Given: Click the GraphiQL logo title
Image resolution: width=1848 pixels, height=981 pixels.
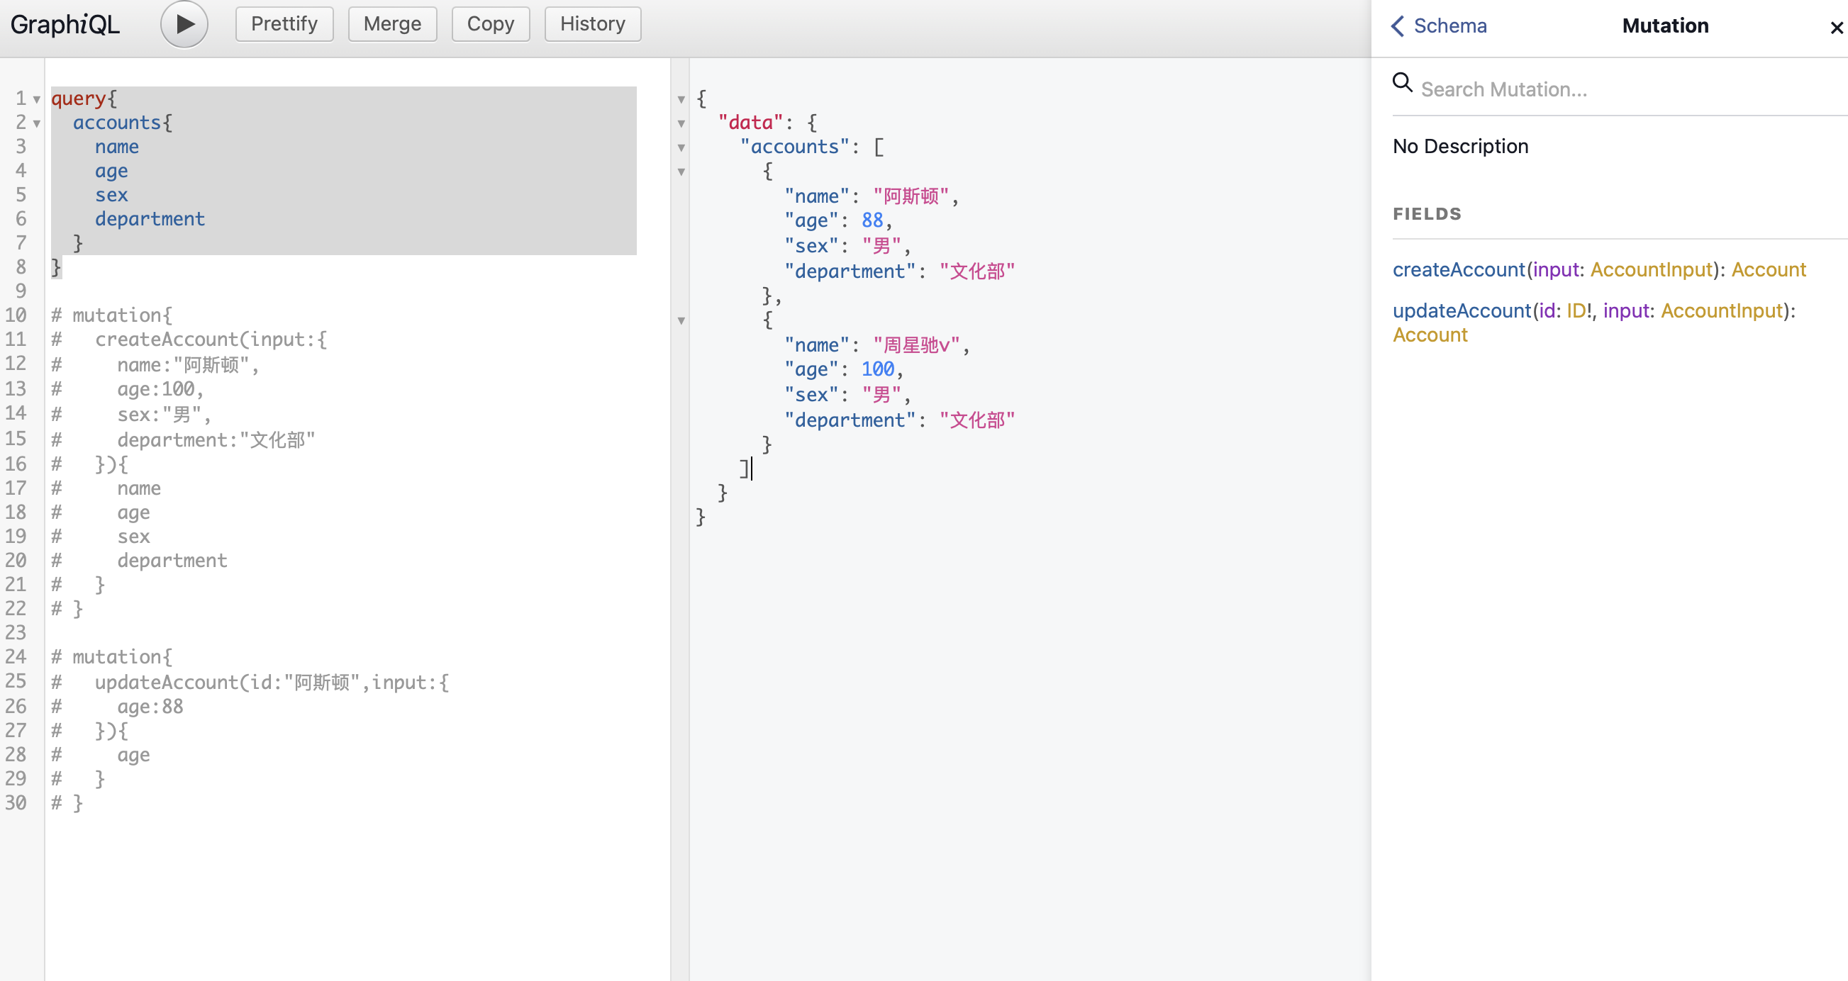Looking at the screenshot, I should [65, 24].
